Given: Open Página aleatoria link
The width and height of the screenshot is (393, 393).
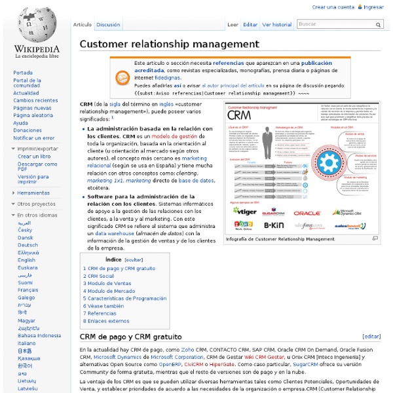Looking at the screenshot, I should pyautogui.click(x=33, y=115).
